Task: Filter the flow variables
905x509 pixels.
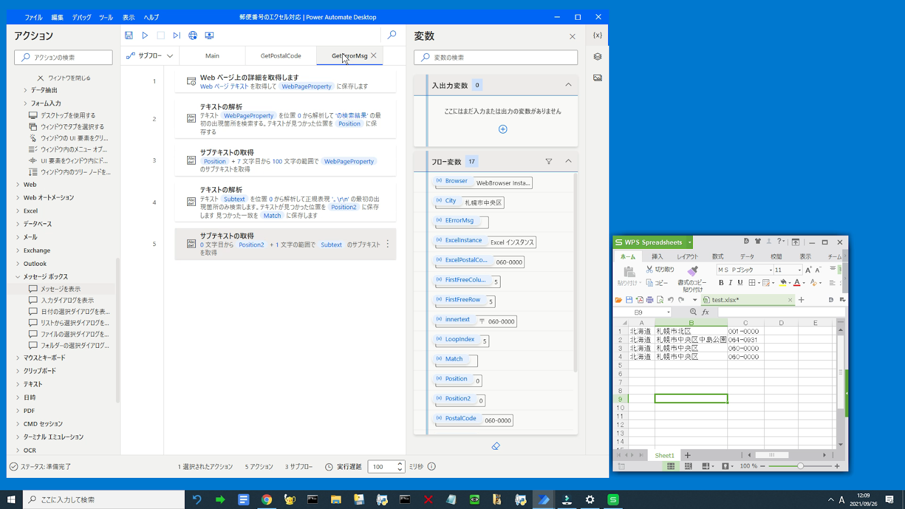Action: click(x=549, y=161)
